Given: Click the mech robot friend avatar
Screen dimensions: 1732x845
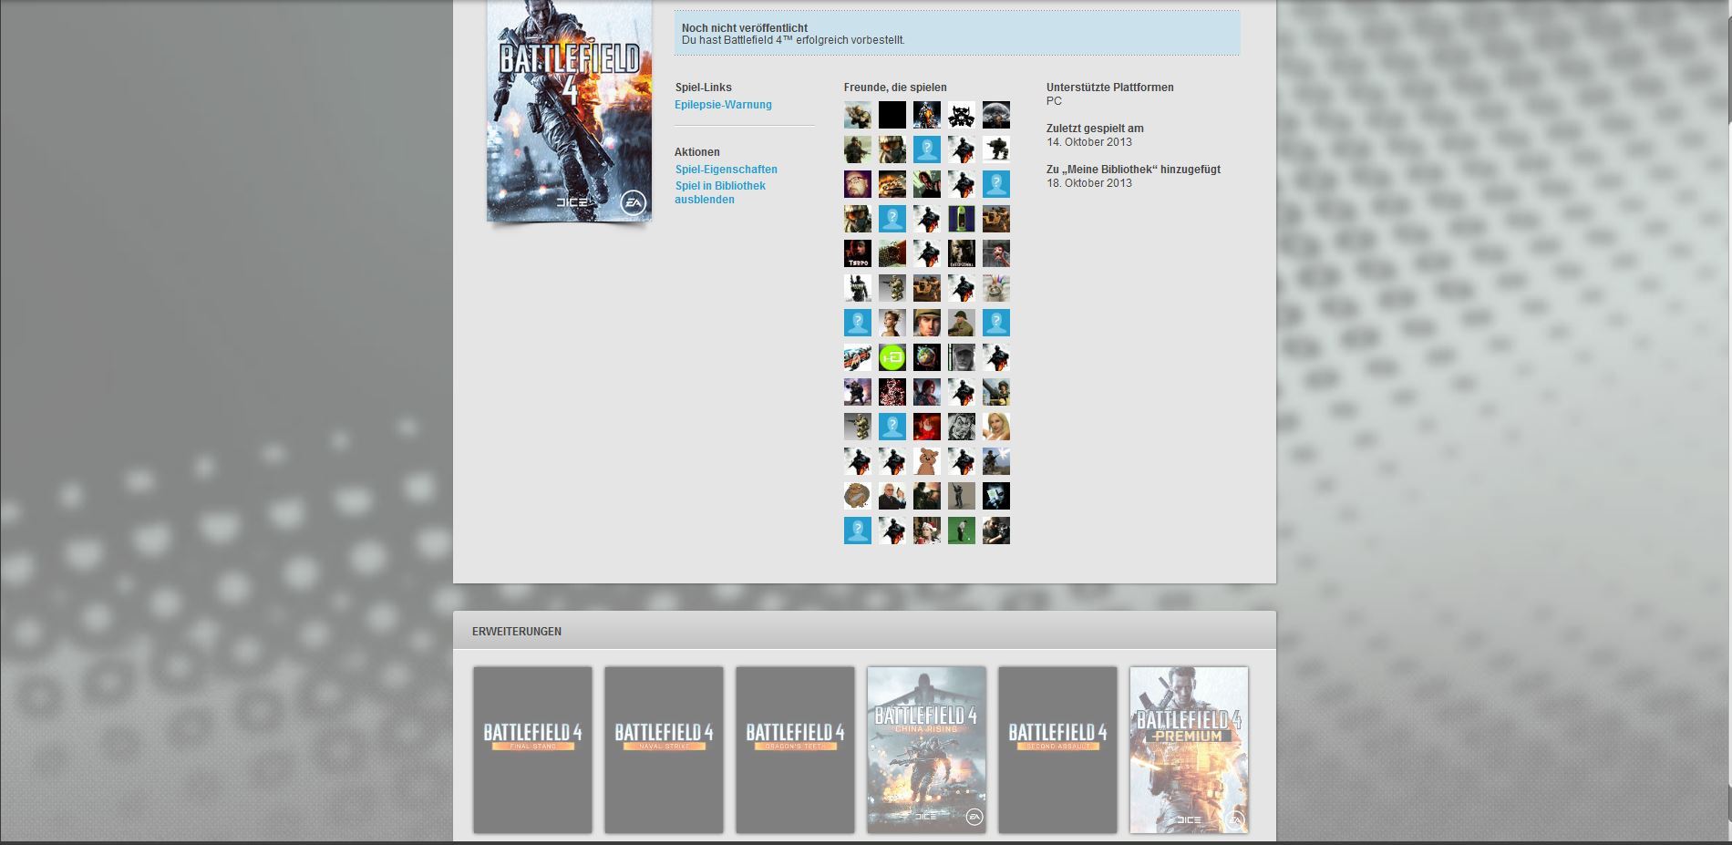Looking at the screenshot, I should [x=996, y=149].
